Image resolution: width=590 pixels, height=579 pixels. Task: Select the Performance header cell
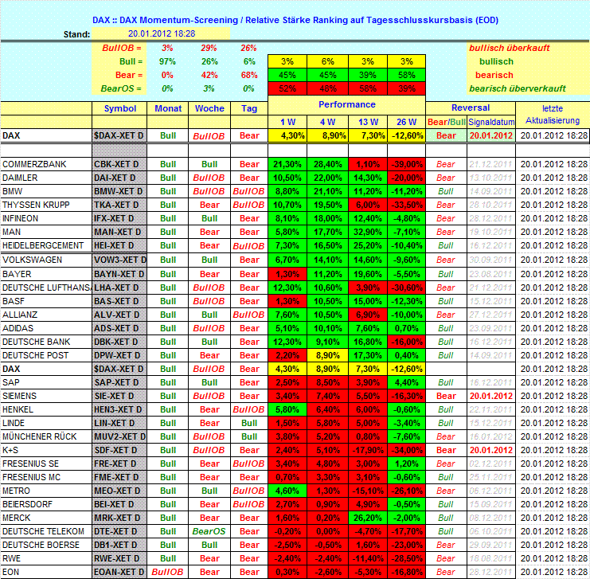[347, 104]
